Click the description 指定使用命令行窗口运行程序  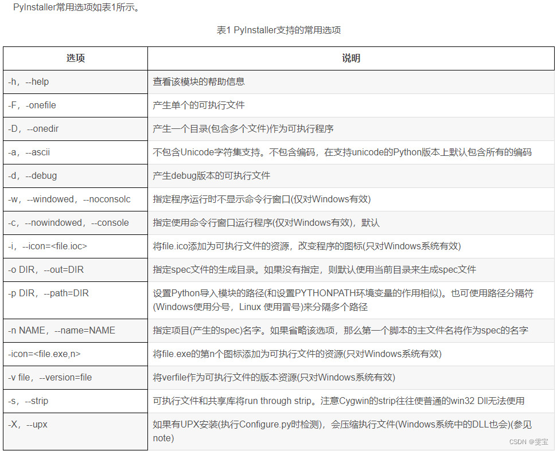351,222
